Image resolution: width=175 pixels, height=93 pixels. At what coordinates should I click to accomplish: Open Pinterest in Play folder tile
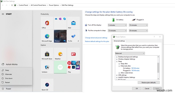69,63
